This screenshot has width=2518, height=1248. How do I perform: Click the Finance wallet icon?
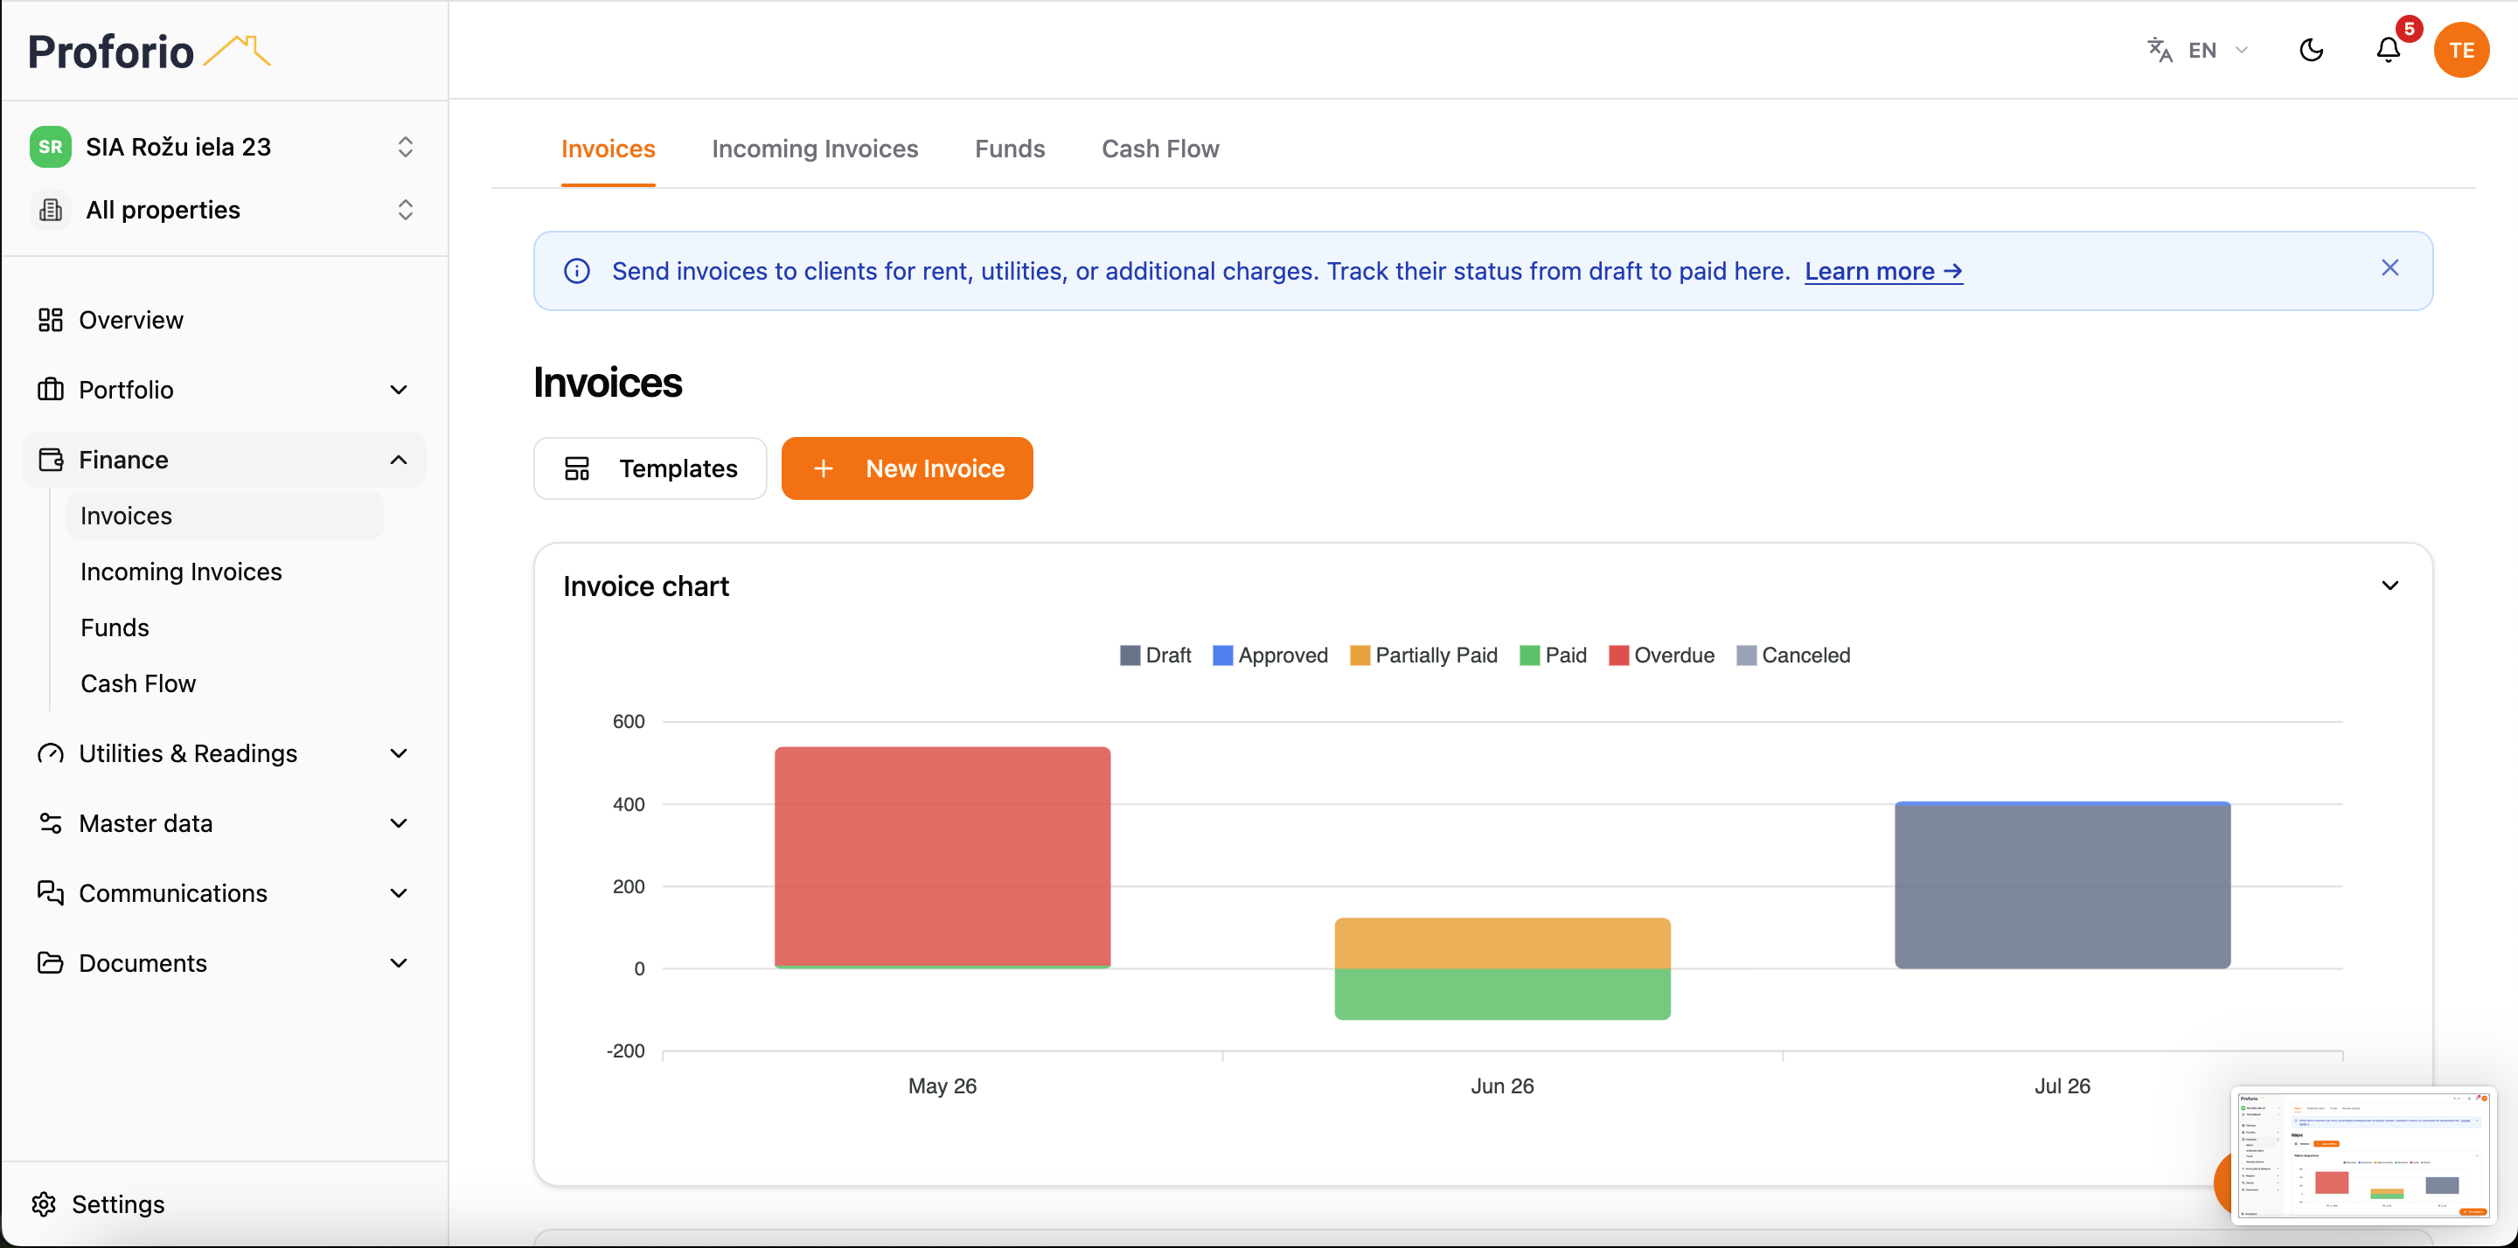pos(50,460)
